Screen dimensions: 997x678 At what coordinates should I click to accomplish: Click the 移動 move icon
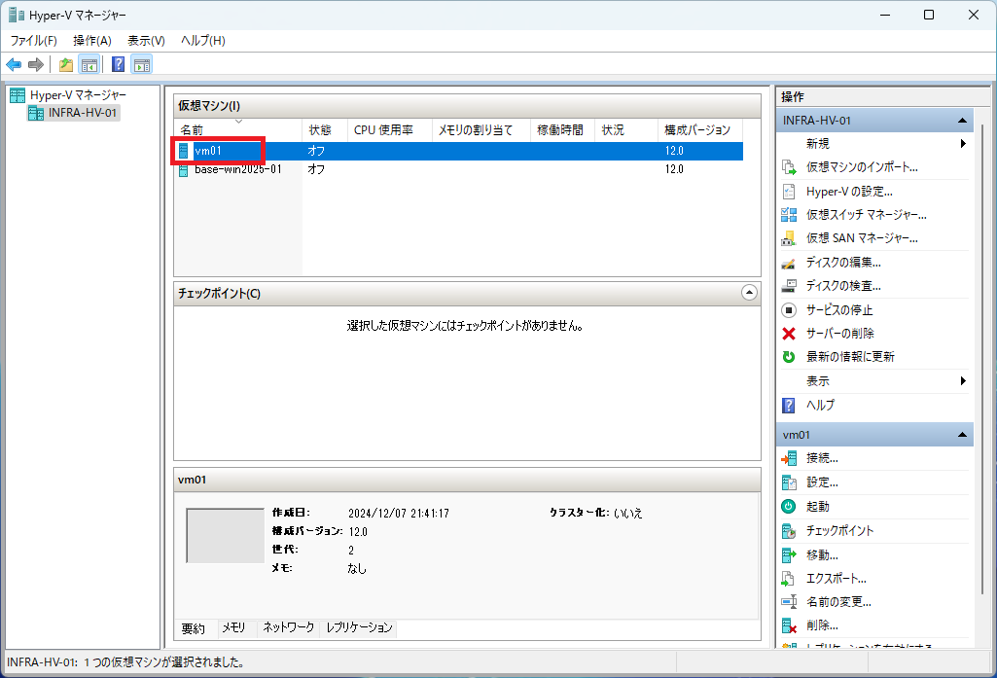[x=789, y=555]
